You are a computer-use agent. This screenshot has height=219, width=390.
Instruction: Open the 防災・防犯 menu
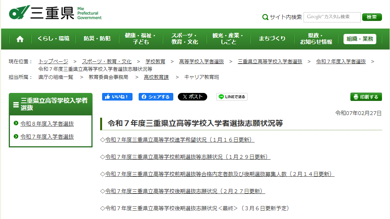[x=97, y=39]
